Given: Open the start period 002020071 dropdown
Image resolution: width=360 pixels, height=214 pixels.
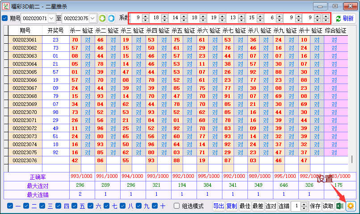Looking at the screenshot, I should tap(51, 18).
